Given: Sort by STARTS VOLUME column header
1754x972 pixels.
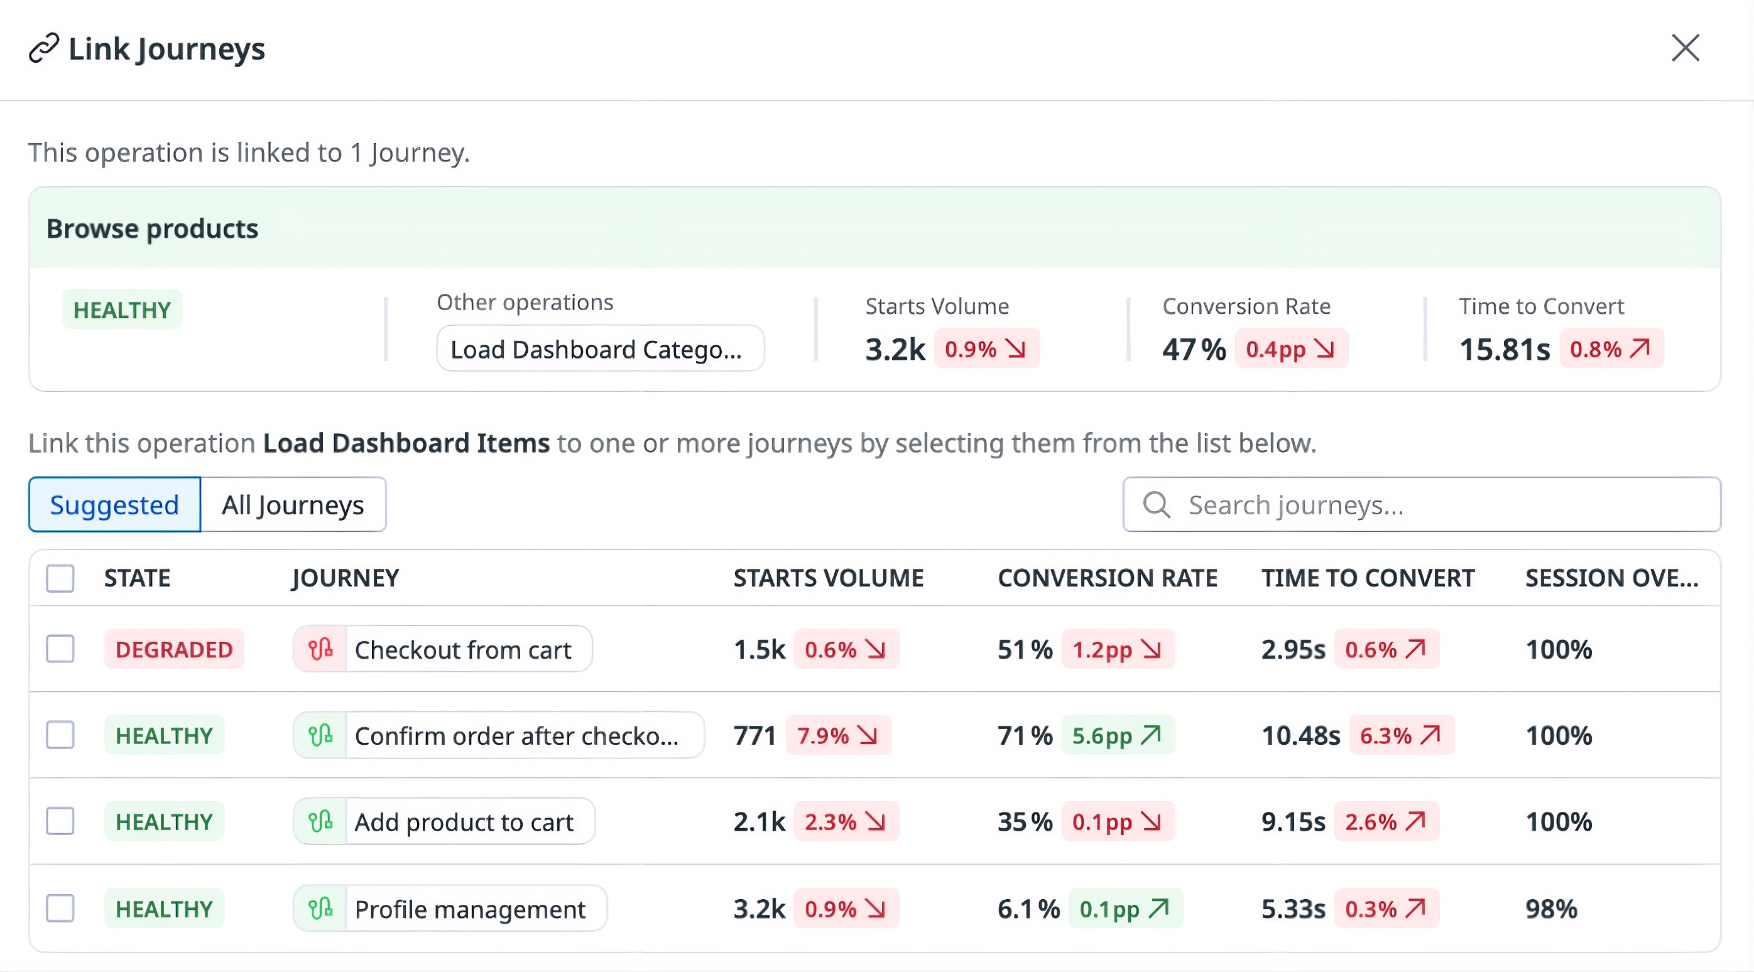Looking at the screenshot, I should tap(828, 578).
